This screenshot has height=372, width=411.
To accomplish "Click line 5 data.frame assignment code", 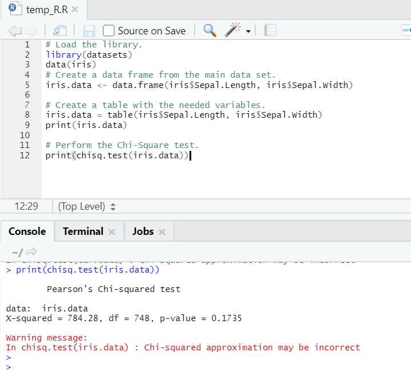I will (199, 85).
